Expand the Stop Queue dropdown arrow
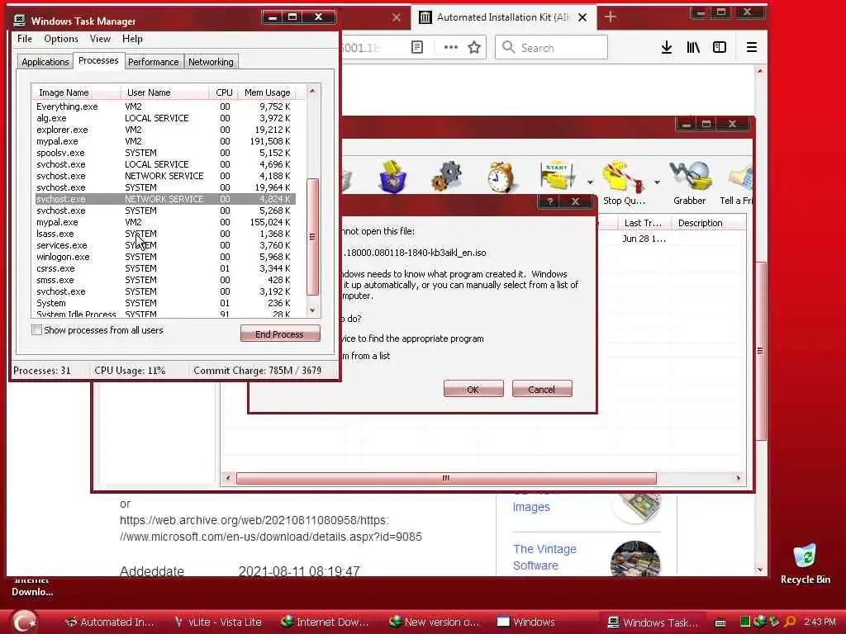This screenshot has width=846, height=634. 657,182
